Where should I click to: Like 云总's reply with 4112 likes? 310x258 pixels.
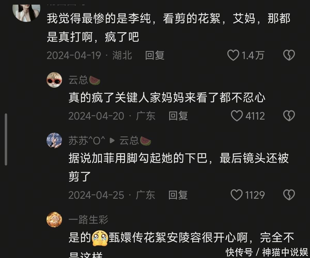tap(237, 116)
